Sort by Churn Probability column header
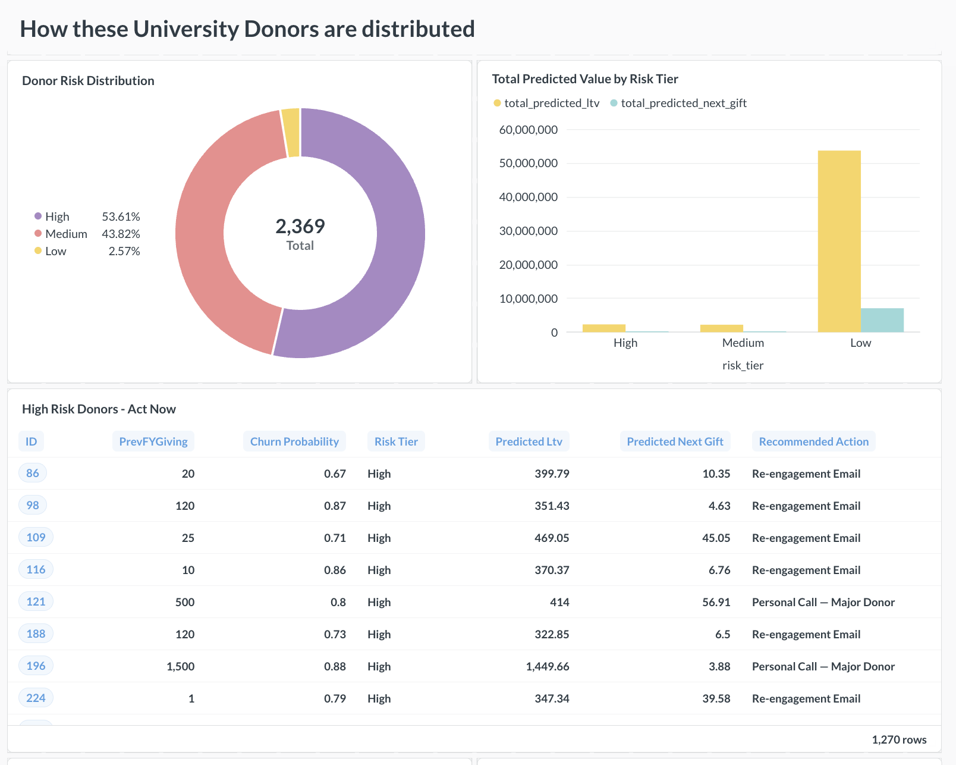The image size is (956, 765). click(294, 441)
